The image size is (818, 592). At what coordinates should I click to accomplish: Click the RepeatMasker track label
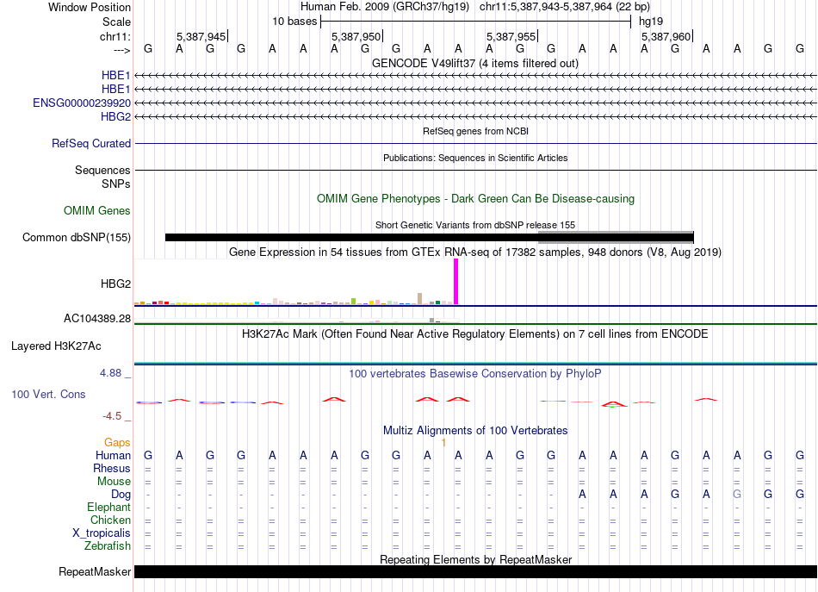(x=95, y=571)
